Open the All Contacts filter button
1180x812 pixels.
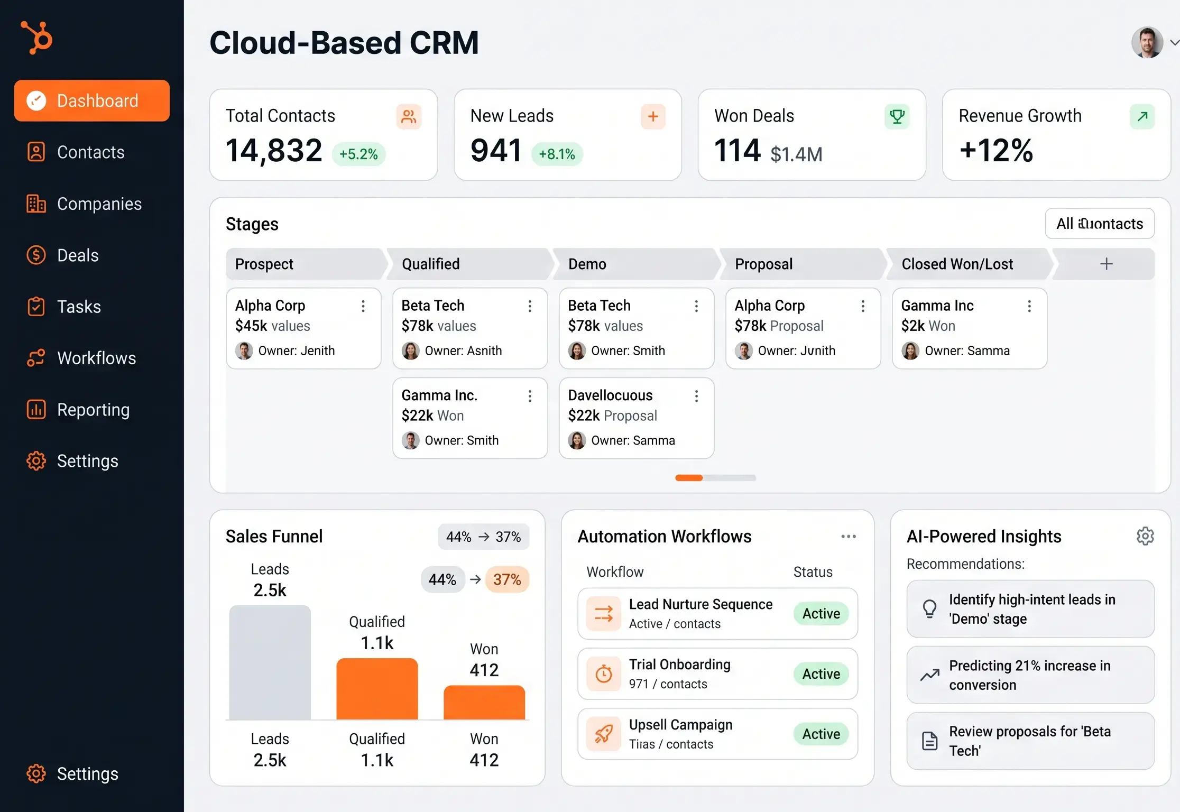tap(1100, 224)
